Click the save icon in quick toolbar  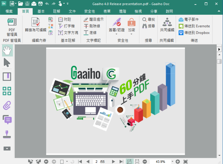point(27,4)
